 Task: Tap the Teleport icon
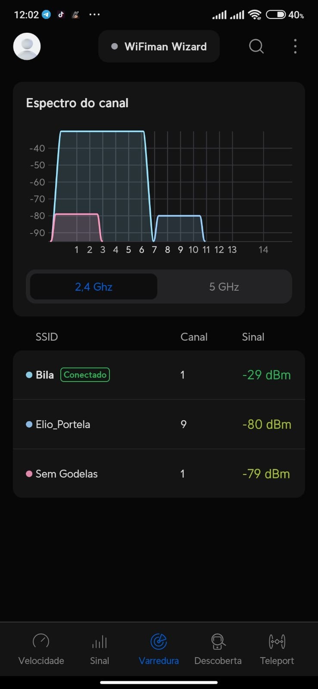(x=277, y=641)
